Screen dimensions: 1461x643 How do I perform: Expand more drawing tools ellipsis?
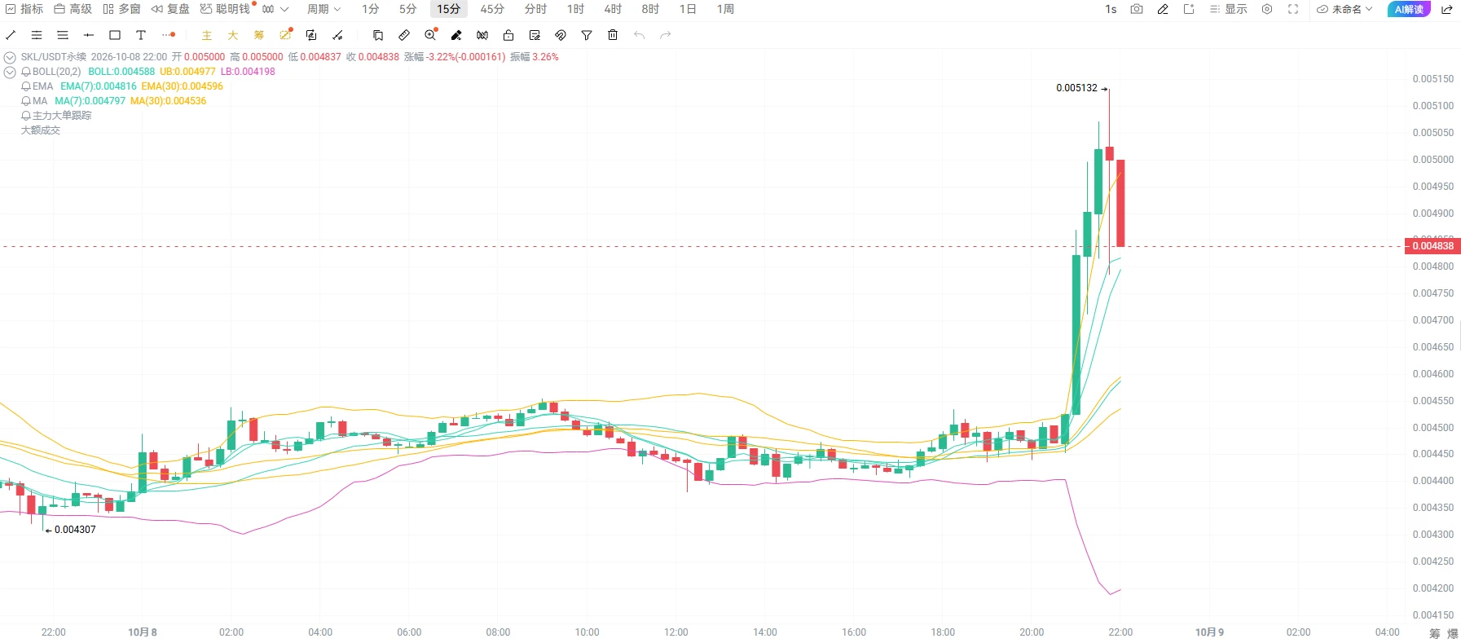[169, 35]
